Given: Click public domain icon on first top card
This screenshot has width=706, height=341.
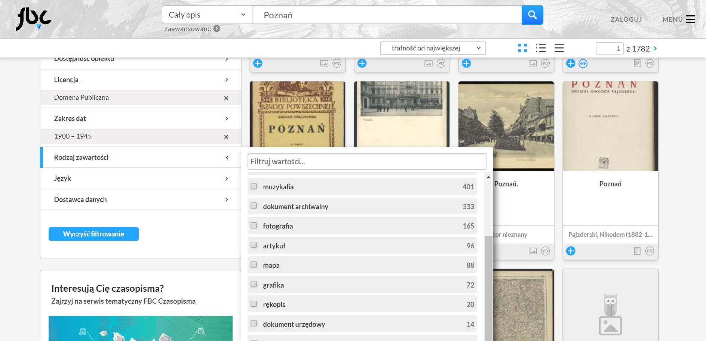Looking at the screenshot, I should (x=337, y=63).
